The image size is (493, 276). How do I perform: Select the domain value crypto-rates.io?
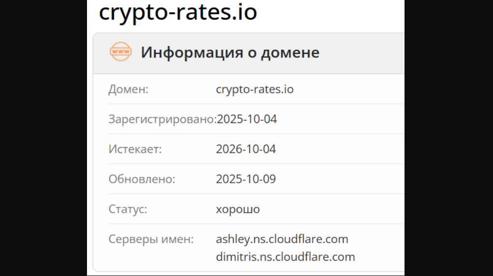[255, 90]
